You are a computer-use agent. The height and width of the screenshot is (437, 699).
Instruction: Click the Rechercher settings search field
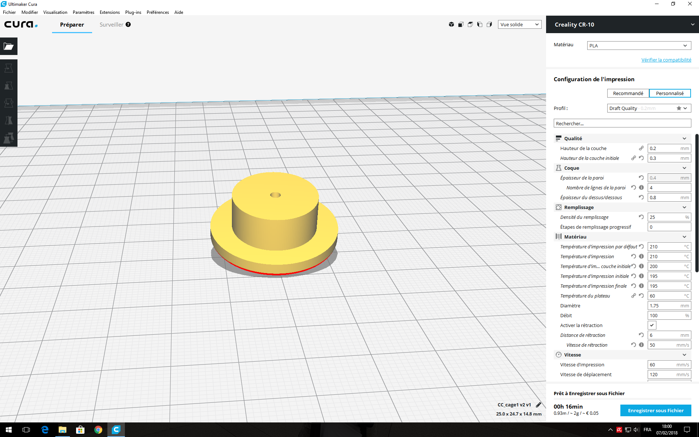point(622,123)
